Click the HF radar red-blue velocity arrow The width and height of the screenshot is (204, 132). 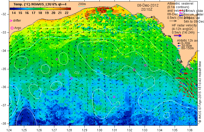(x=177, y=35)
